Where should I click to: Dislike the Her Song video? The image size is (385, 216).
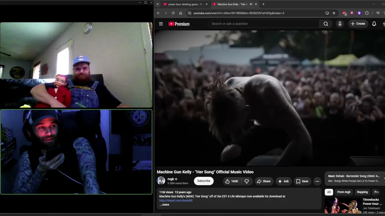[247, 181]
